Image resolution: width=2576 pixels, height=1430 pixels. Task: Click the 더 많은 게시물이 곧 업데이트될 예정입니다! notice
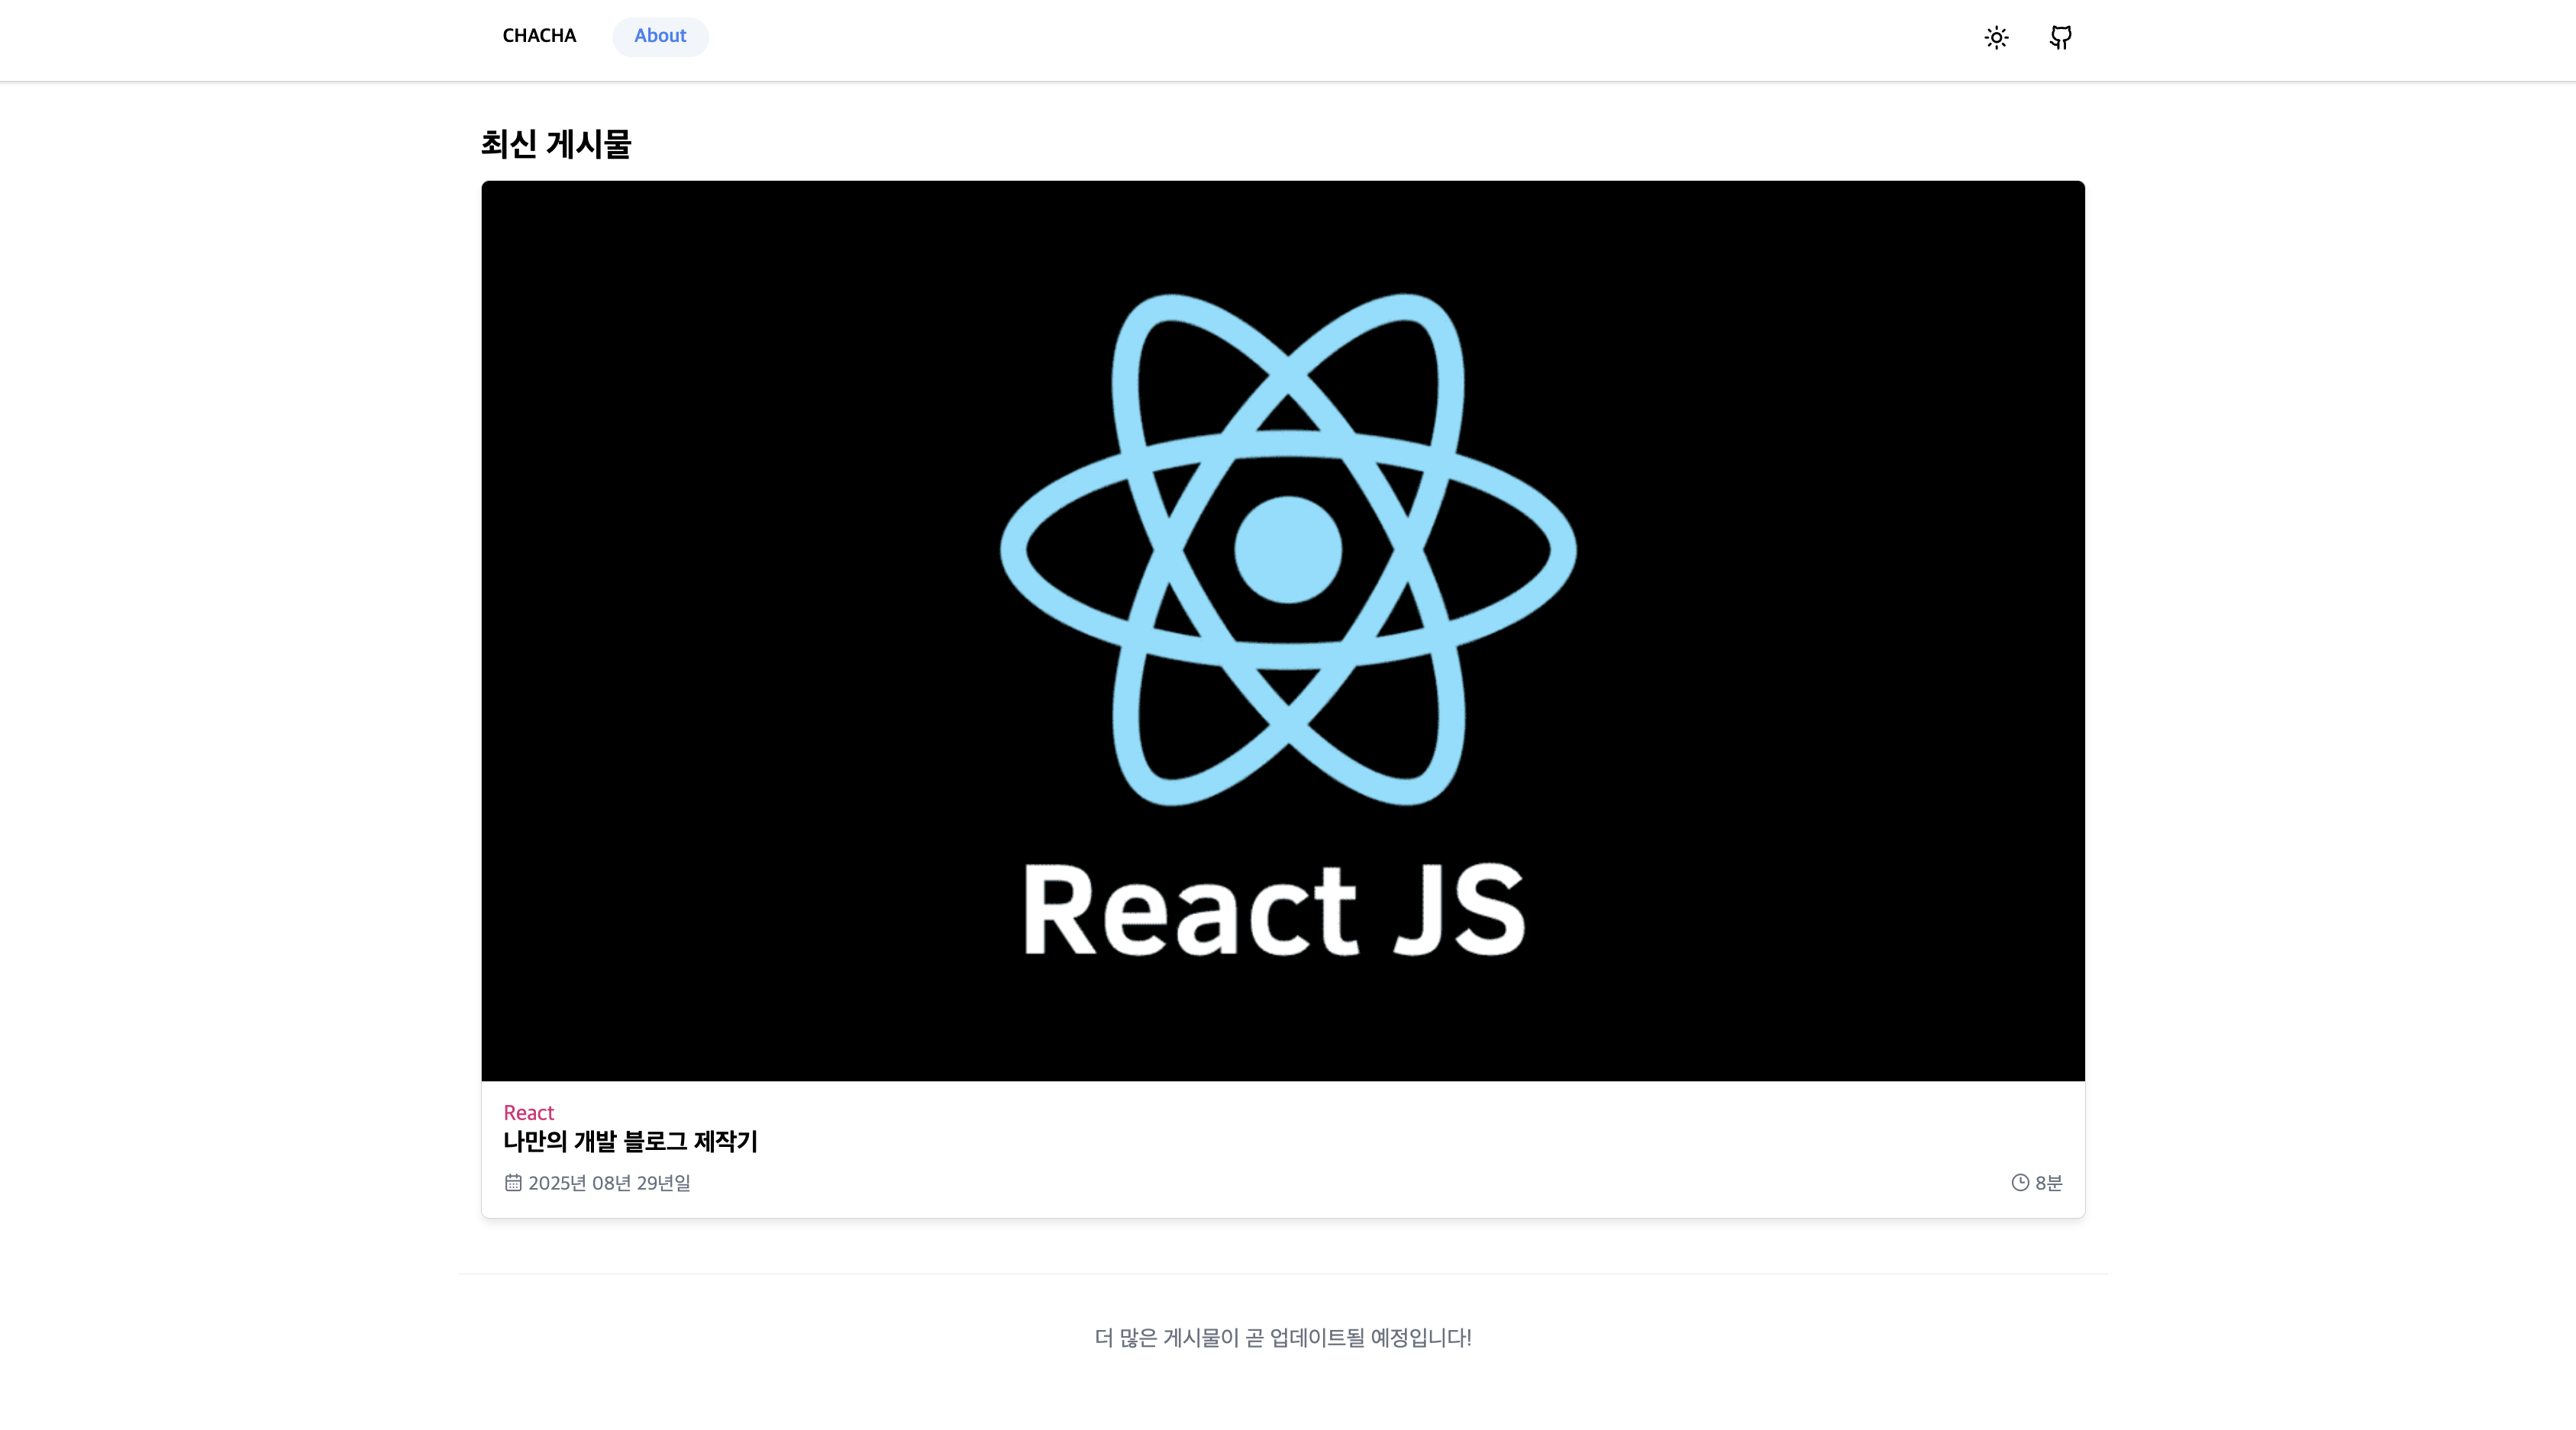(x=1283, y=1337)
